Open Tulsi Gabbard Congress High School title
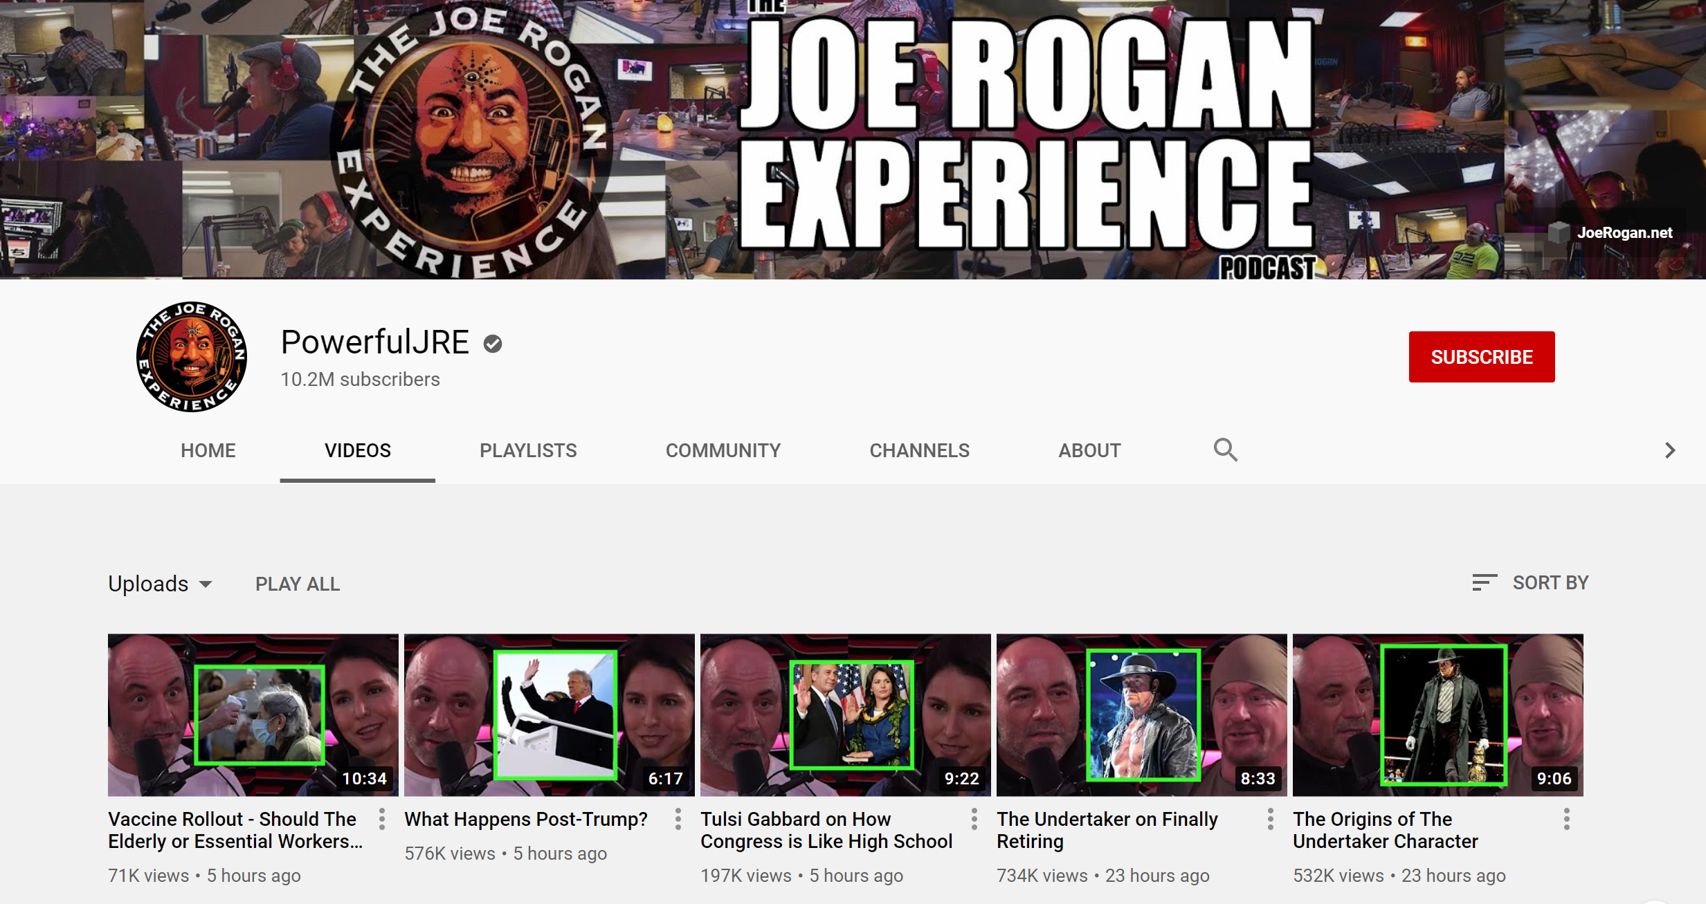1706x904 pixels. 826,830
